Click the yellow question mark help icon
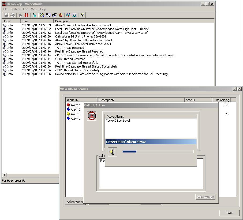Viewport: 243px width, 220px height. [82, 15]
